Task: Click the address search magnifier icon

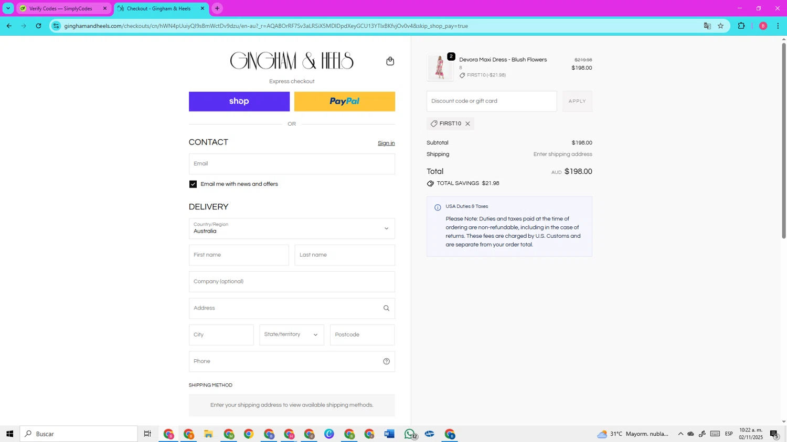Action: click(x=386, y=308)
